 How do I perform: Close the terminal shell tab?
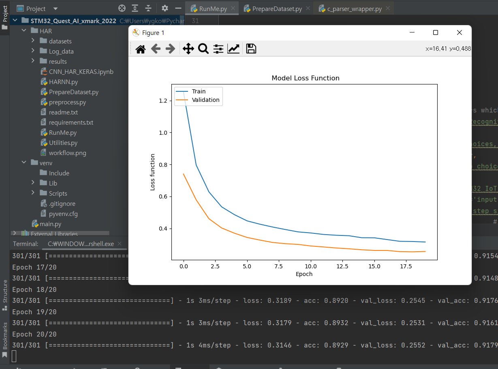(x=119, y=244)
